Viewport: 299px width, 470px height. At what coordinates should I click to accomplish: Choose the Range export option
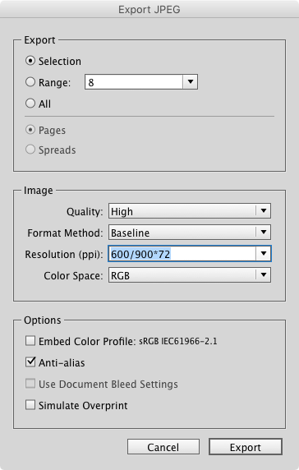[x=30, y=82]
